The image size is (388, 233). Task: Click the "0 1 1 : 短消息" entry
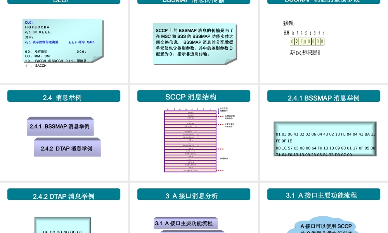click(x=76, y=61)
